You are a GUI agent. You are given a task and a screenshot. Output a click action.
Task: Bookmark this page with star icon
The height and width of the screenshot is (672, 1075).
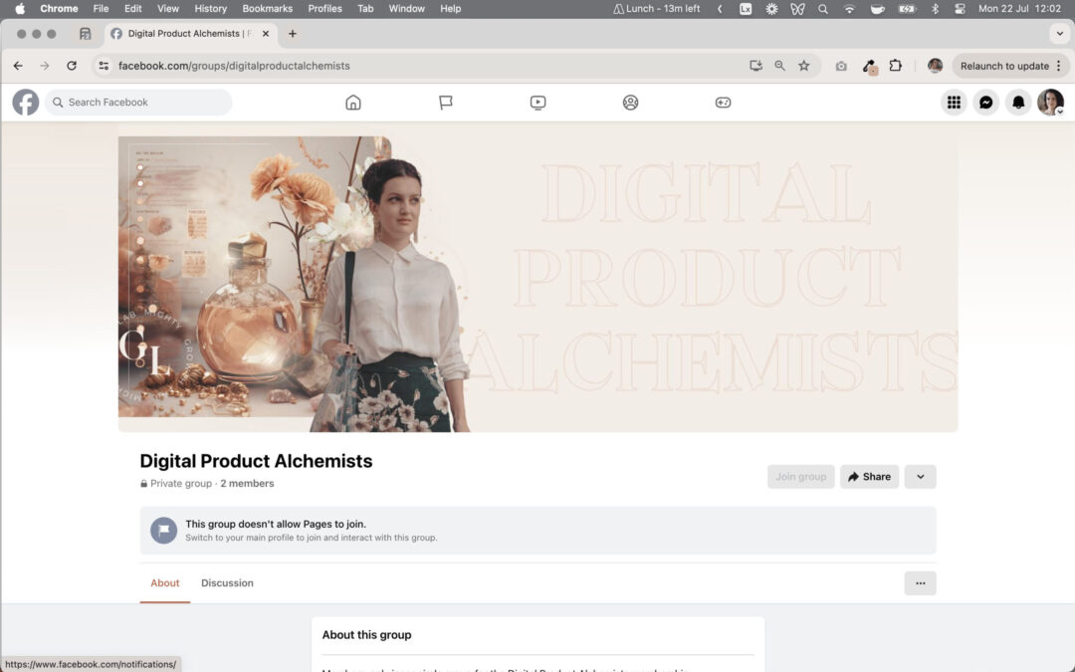[x=804, y=66]
